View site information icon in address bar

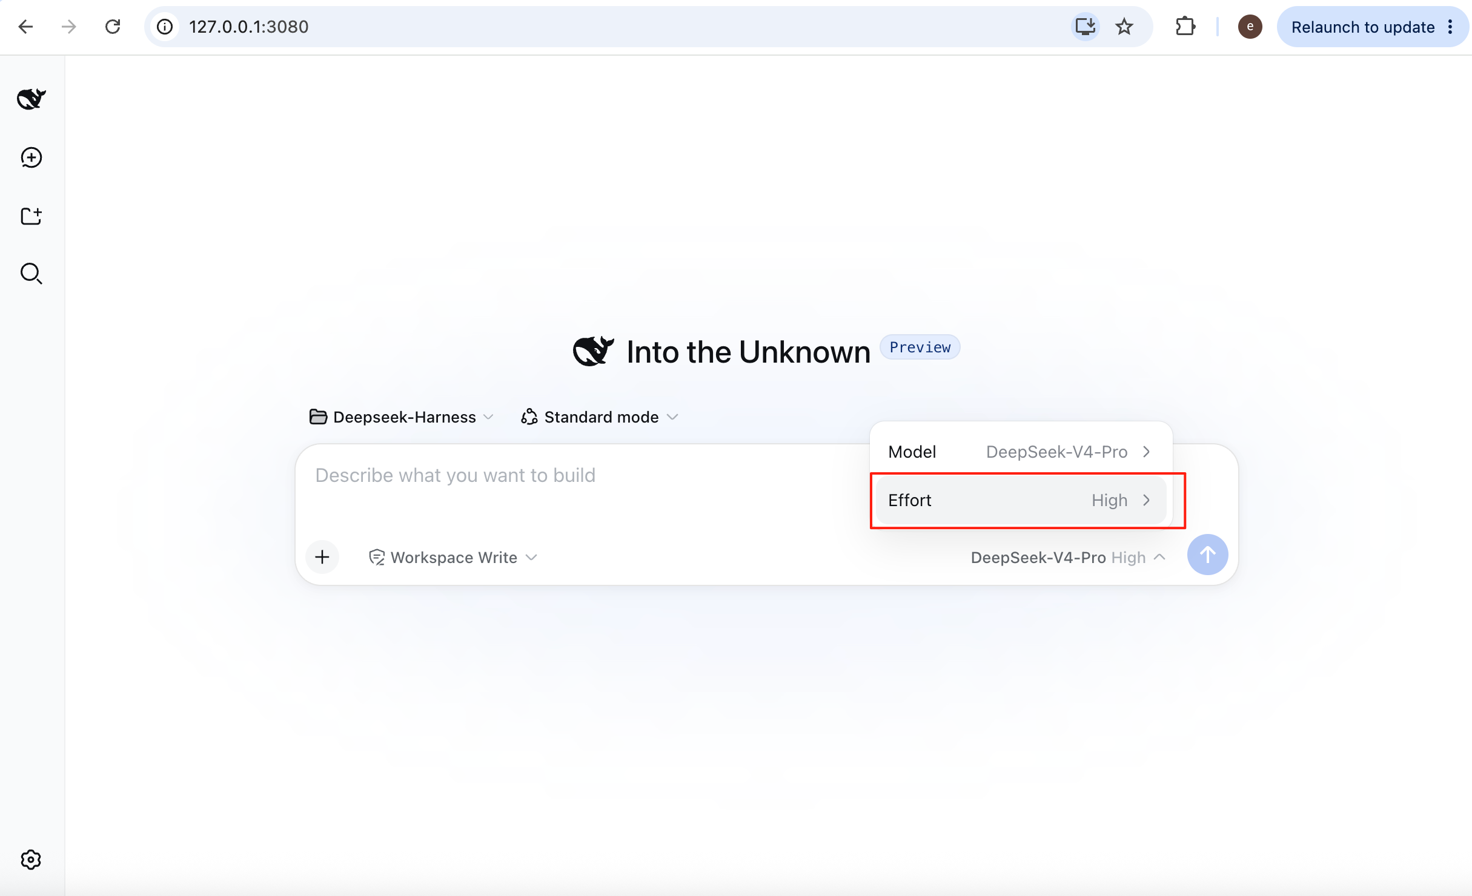pyautogui.click(x=165, y=27)
